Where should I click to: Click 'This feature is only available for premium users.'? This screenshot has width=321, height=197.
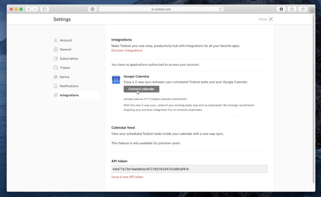click(x=146, y=143)
